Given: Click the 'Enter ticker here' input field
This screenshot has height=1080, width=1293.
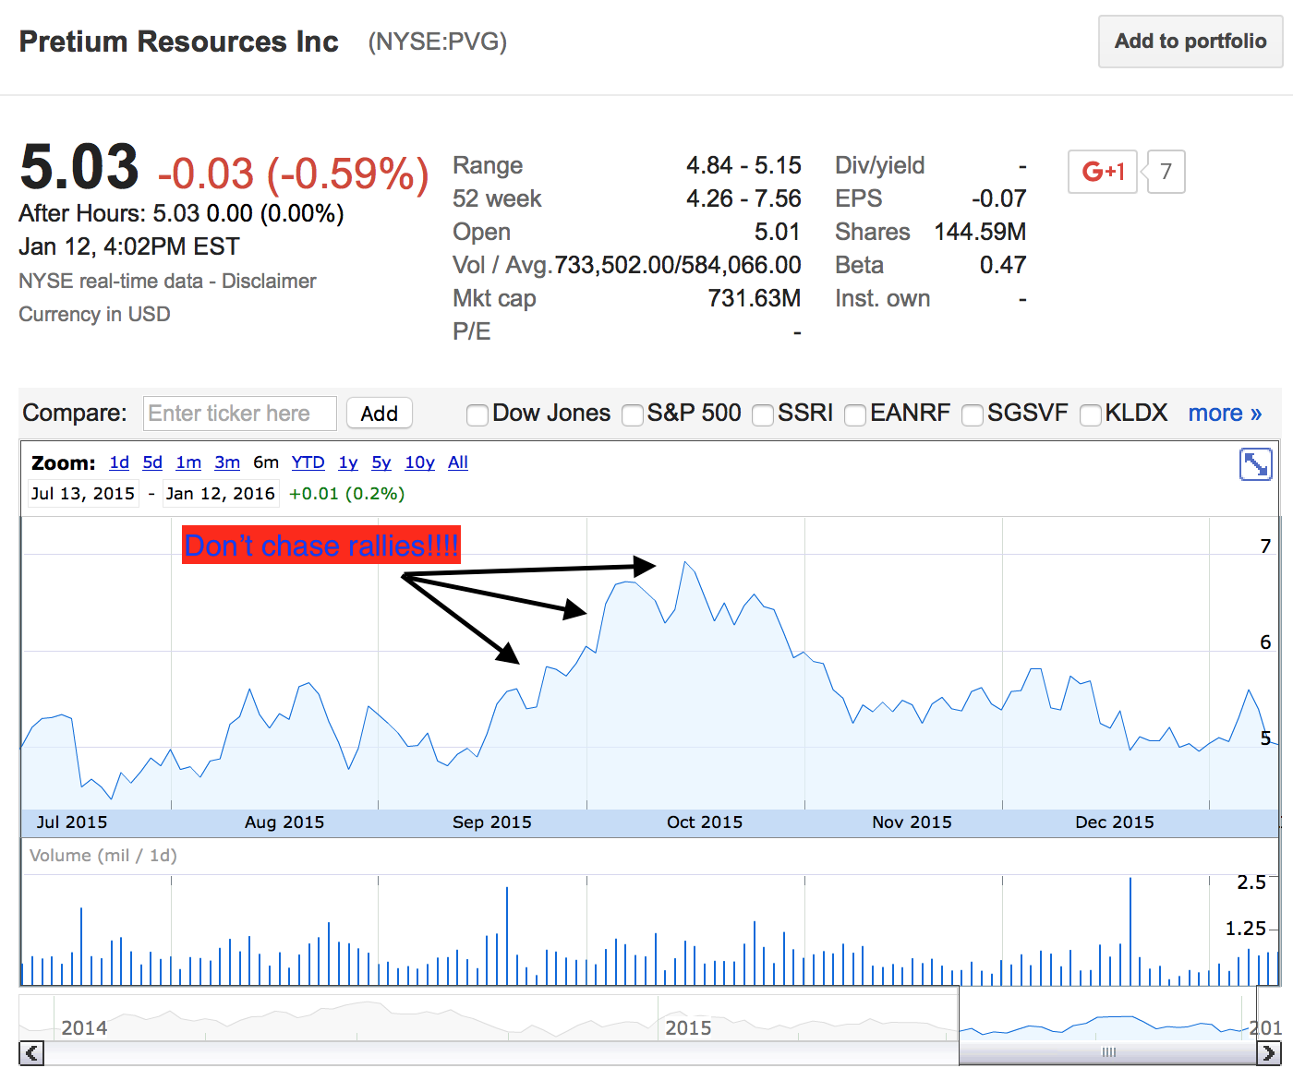Looking at the screenshot, I should 240,414.
